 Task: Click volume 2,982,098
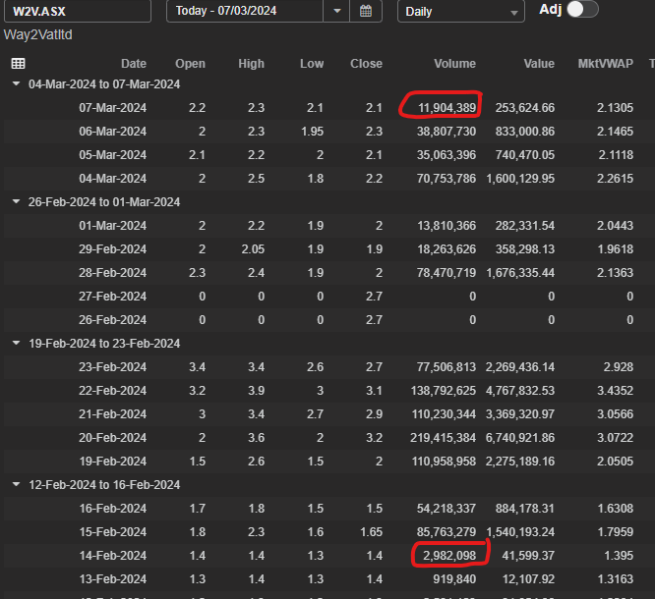449,556
